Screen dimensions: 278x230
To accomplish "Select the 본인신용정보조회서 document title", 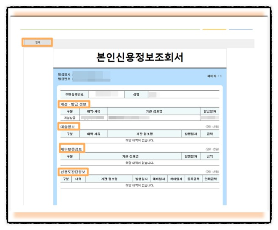I will pyautogui.click(x=140, y=57).
